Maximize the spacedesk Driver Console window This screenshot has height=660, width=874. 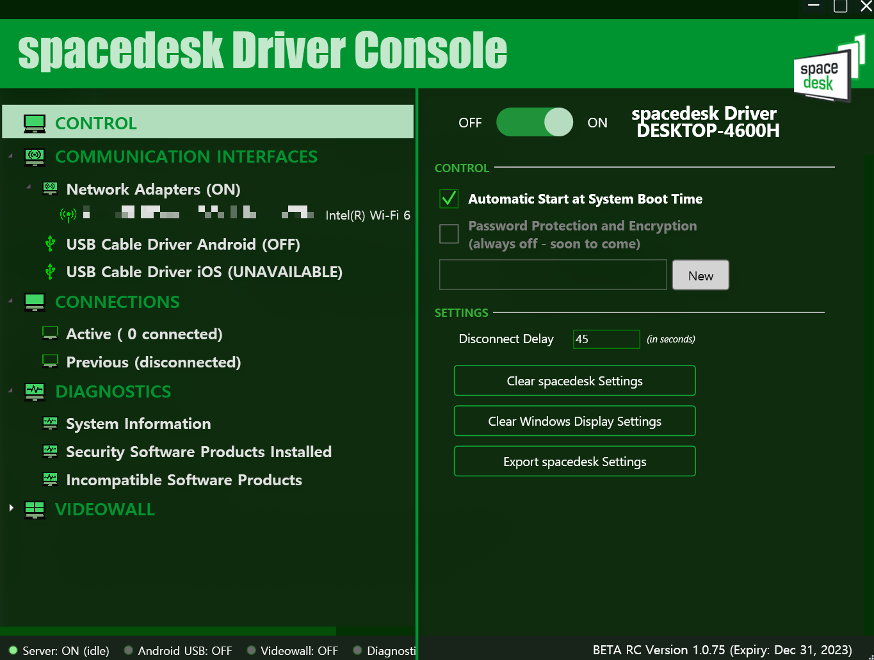pyautogui.click(x=841, y=6)
